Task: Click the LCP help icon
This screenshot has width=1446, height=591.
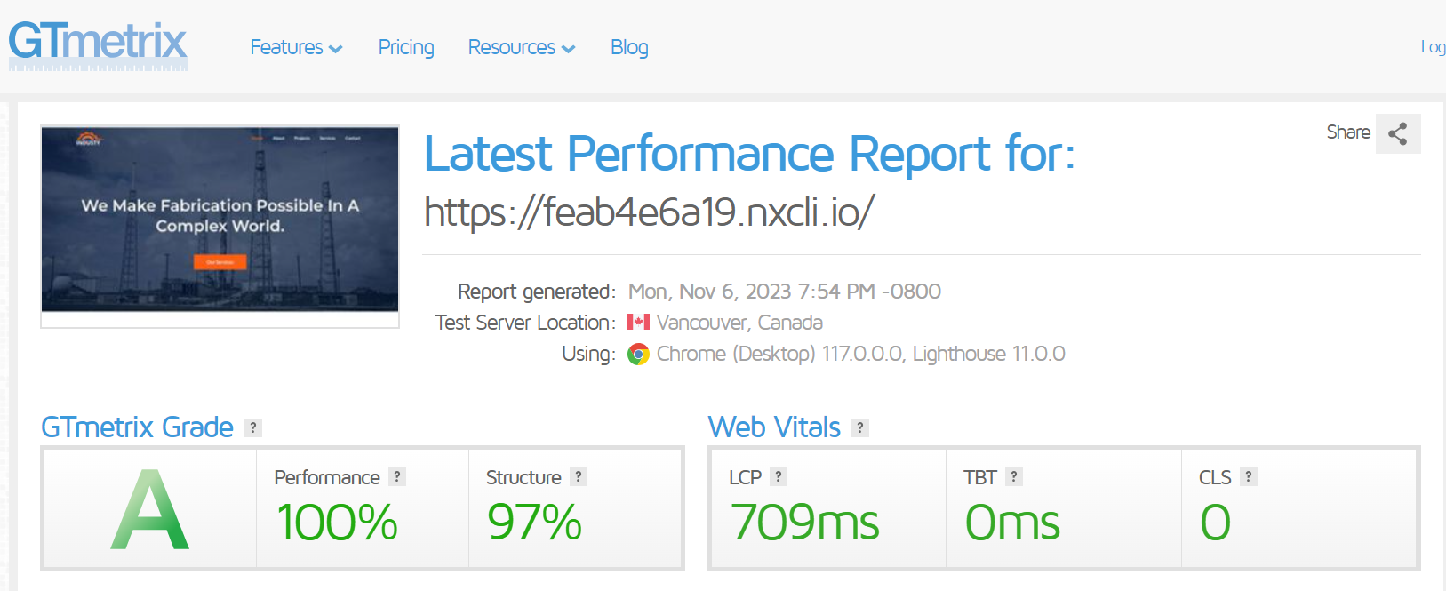Action: tap(778, 477)
